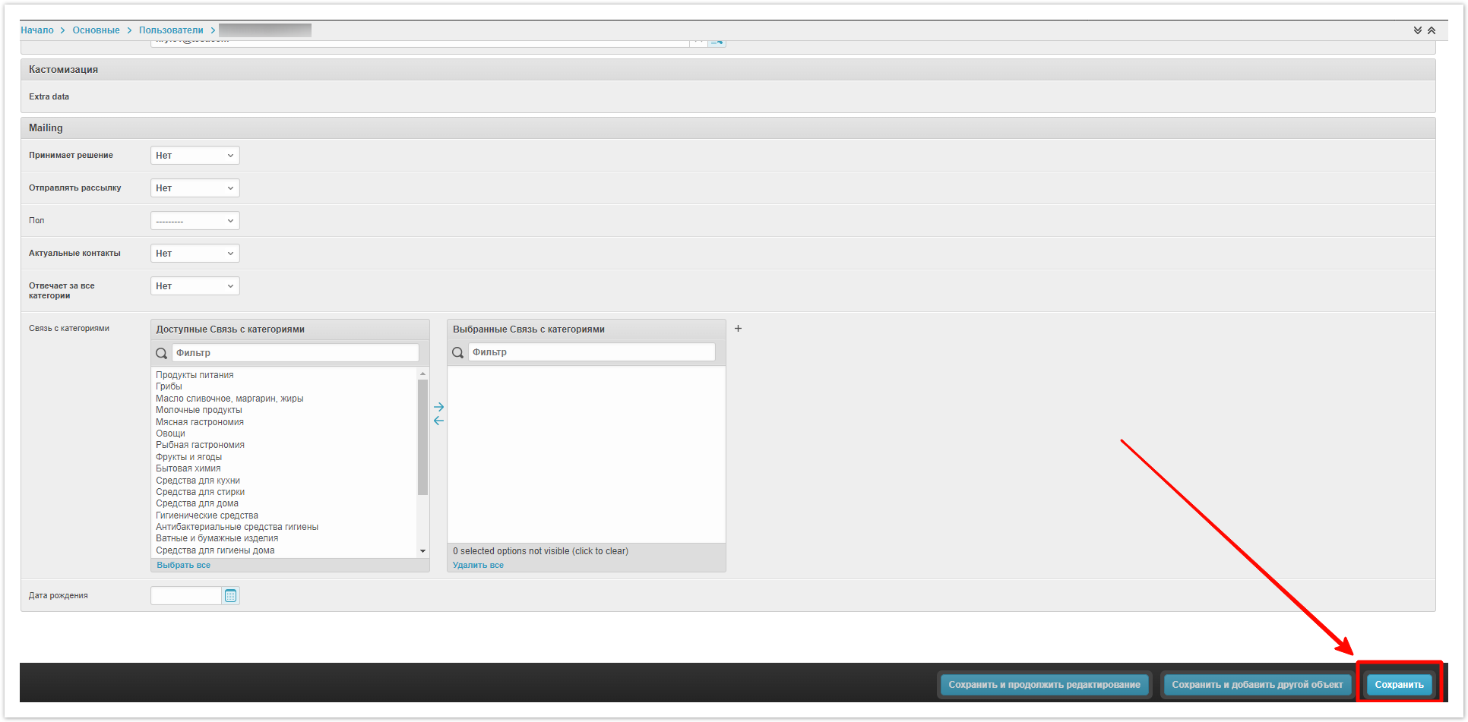This screenshot has width=1468, height=722.
Task: Click 'Сохранить и продолжить редактирование' button
Action: 1044,685
